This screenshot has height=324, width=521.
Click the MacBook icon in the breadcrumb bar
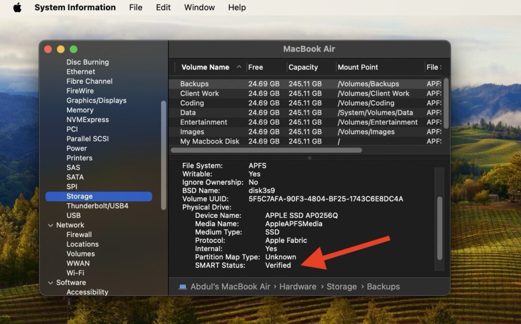182,286
